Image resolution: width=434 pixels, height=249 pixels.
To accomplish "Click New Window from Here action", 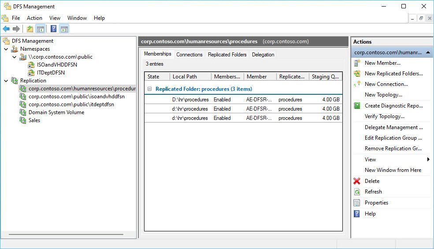I will tap(393, 170).
